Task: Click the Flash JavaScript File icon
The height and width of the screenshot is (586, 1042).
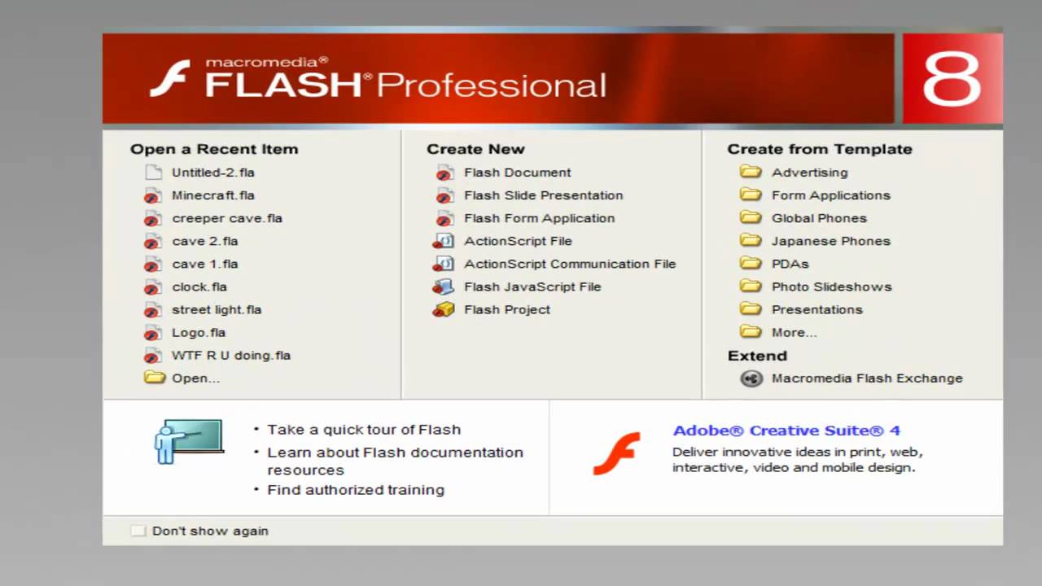Action: tap(444, 286)
